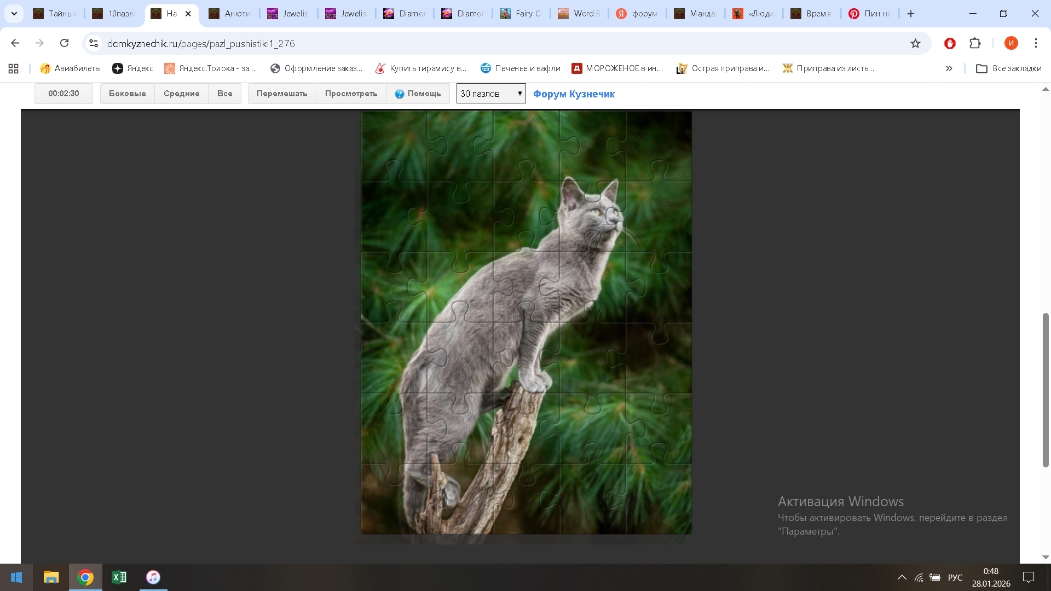Expand hidden bookmarks chevron
This screenshot has width=1051, height=591.
[x=949, y=68]
